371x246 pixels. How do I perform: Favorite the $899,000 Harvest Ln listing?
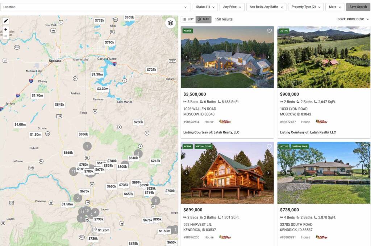(269, 147)
